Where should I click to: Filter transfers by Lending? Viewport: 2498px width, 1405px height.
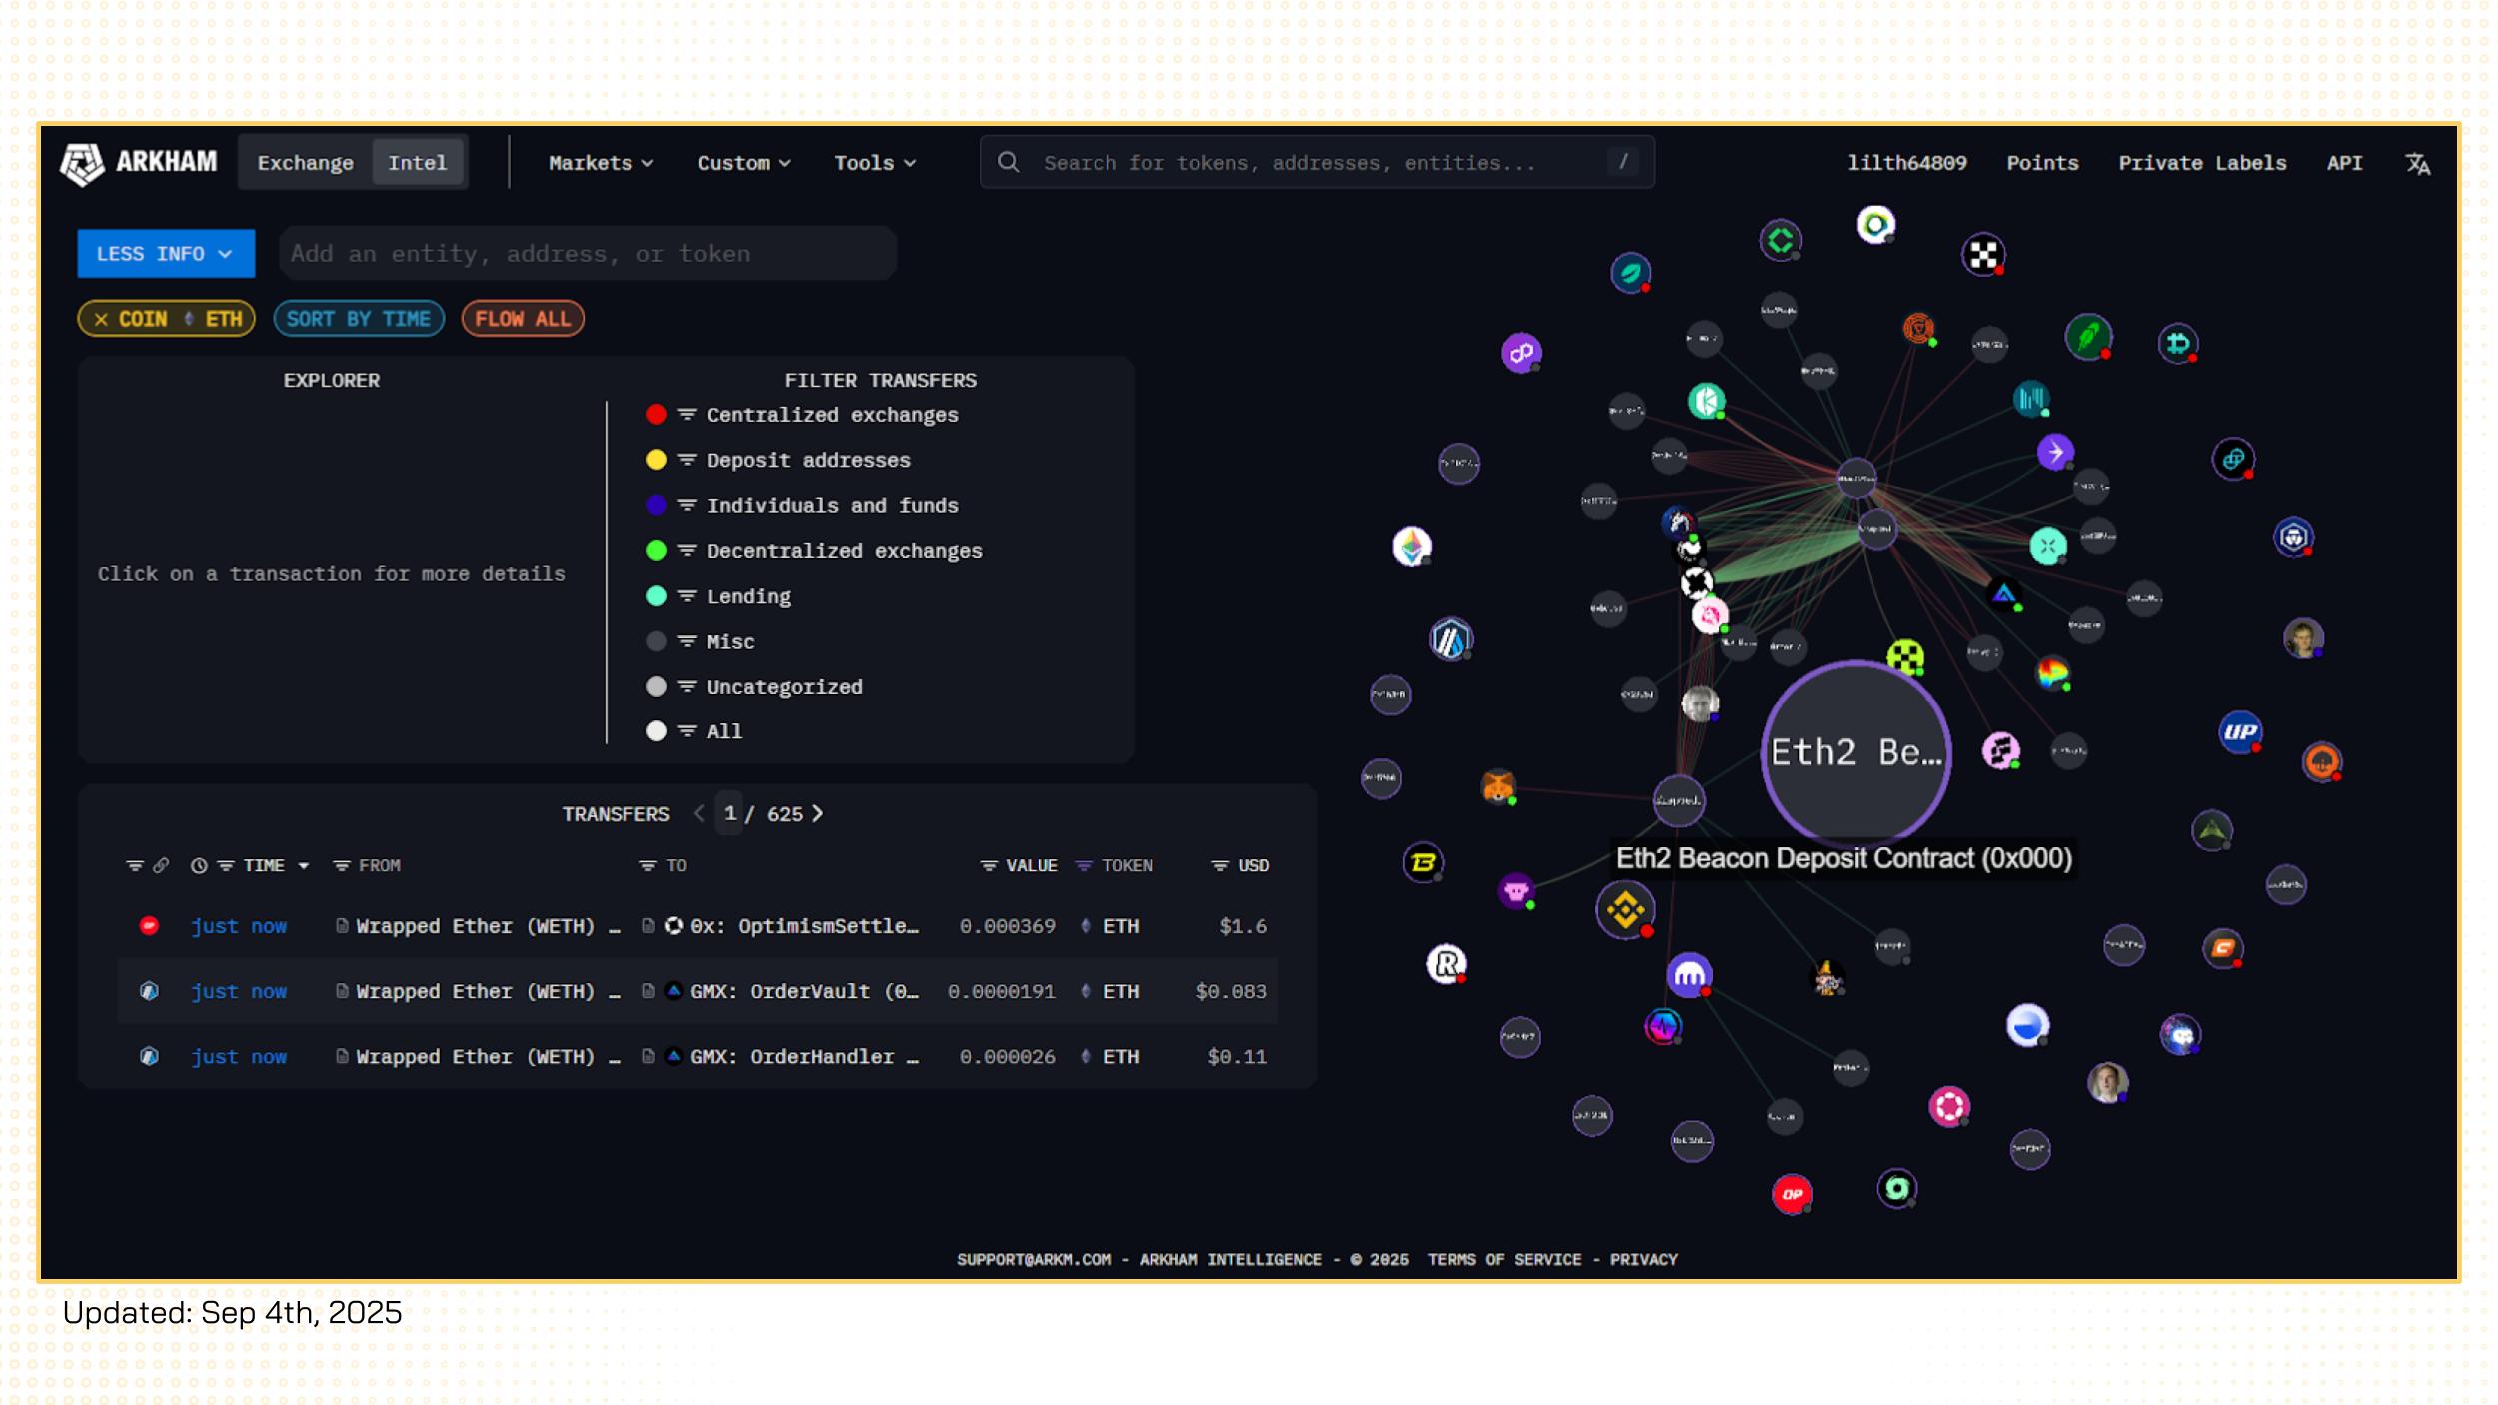pyautogui.click(x=719, y=597)
